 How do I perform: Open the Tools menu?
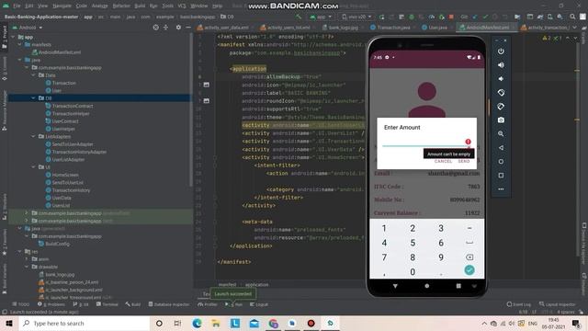(167, 6)
